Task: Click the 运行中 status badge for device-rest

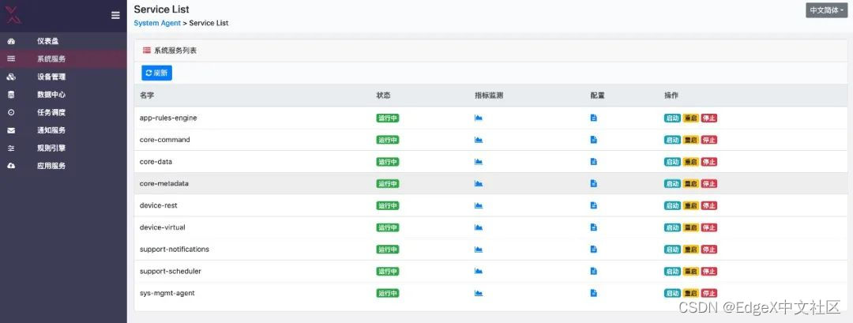Action: 387,205
